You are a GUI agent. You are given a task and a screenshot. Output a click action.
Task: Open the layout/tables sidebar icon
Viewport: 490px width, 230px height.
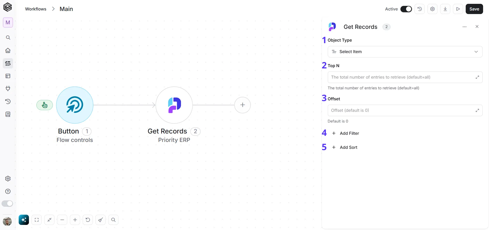pos(8,76)
